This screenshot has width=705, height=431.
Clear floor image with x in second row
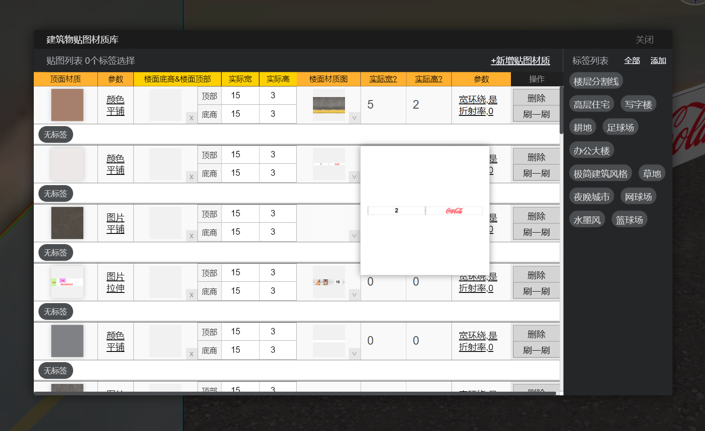pos(191,177)
